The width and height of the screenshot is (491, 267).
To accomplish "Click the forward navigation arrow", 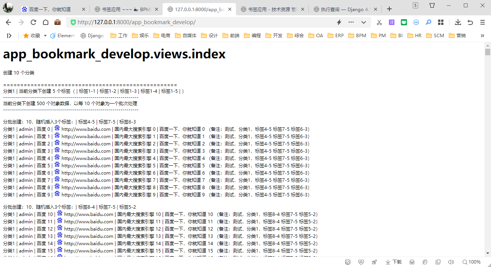I will [x=21, y=22].
